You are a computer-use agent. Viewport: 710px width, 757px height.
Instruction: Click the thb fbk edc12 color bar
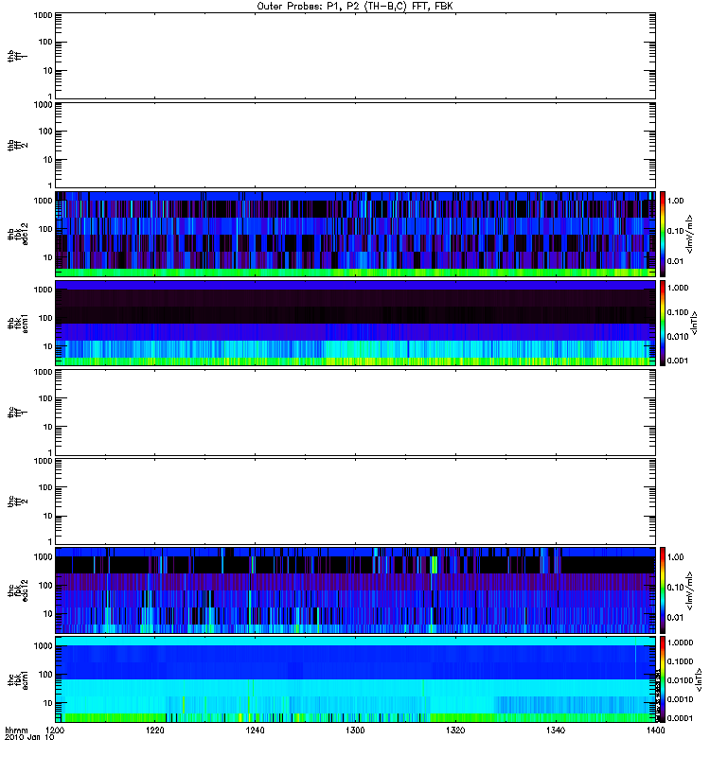click(663, 234)
